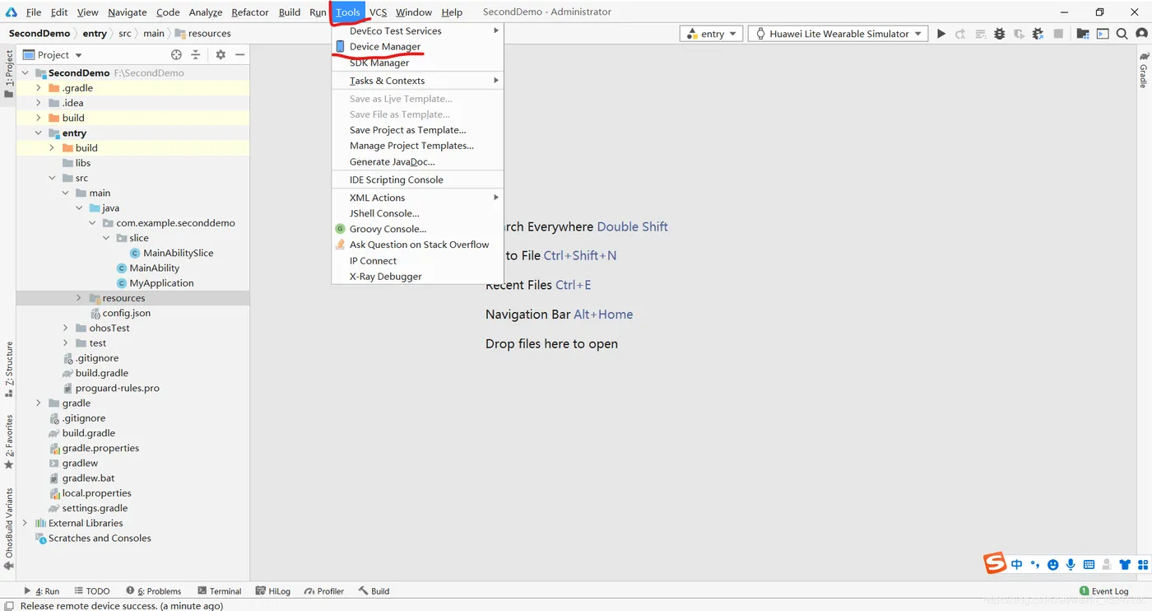The image size is (1152, 611).
Task: Open the 4: Run tool window
Action: pyautogui.click(x=41, y=591)
